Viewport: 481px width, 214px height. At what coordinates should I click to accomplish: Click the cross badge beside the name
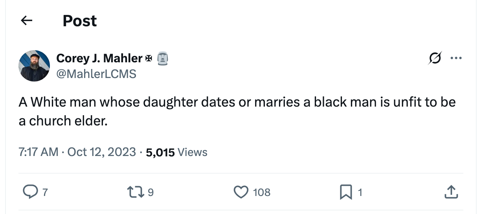click(x=149, y=58)
